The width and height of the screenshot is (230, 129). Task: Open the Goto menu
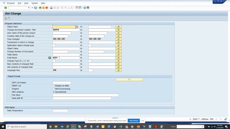(x=26, y=3)
